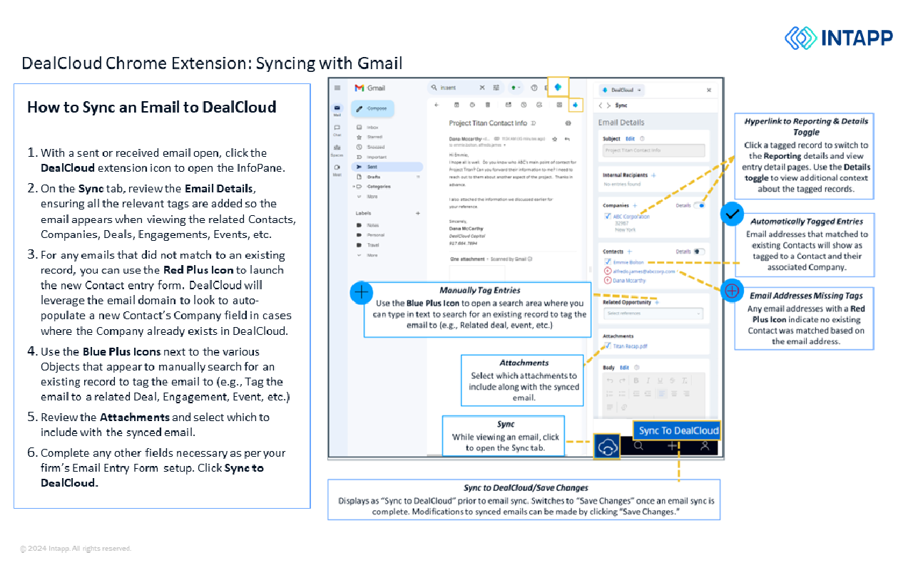
Task: Open the person tab in InfoPane bottom bar
Action: [705, 446]
